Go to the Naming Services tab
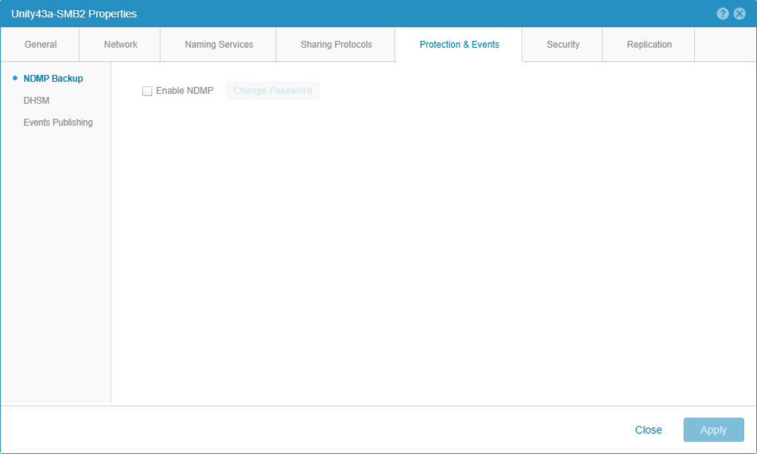Screen dimensions: 757x454 pyautogui.click(x=219, y=45)
